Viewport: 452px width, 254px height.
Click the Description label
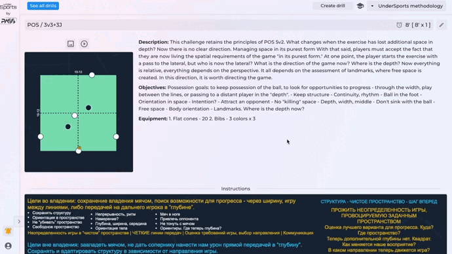pos(153,42)
